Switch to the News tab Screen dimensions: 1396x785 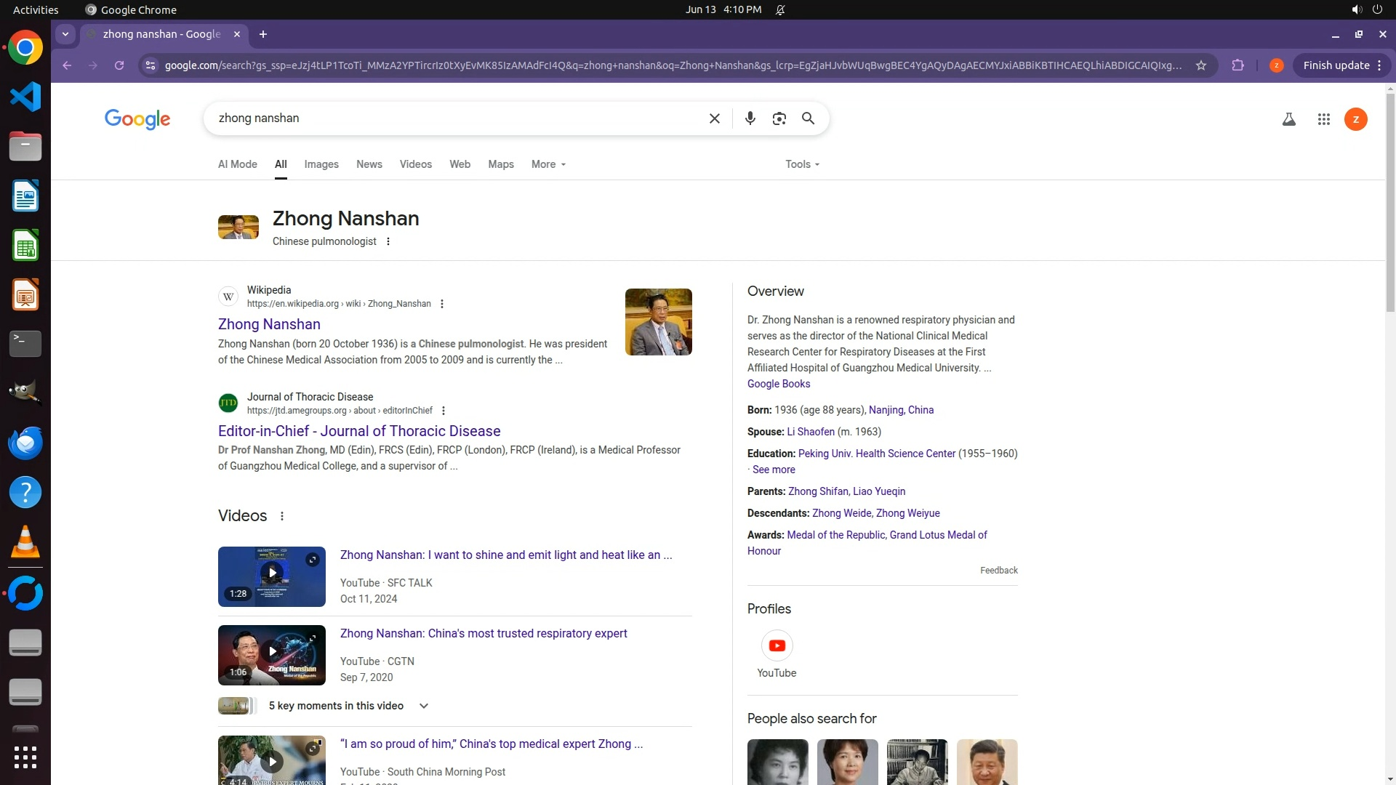point(369,164)
